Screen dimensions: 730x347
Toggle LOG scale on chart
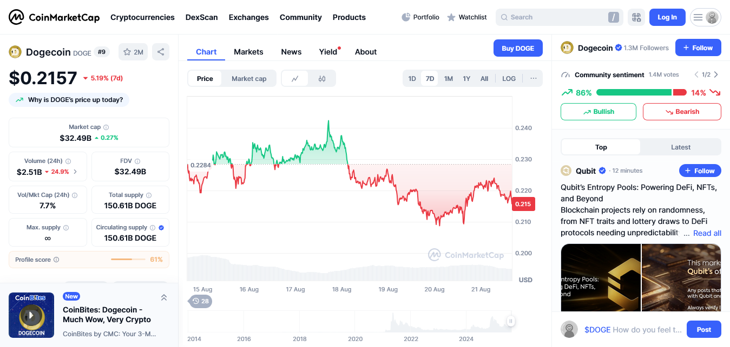coord(509,79)
